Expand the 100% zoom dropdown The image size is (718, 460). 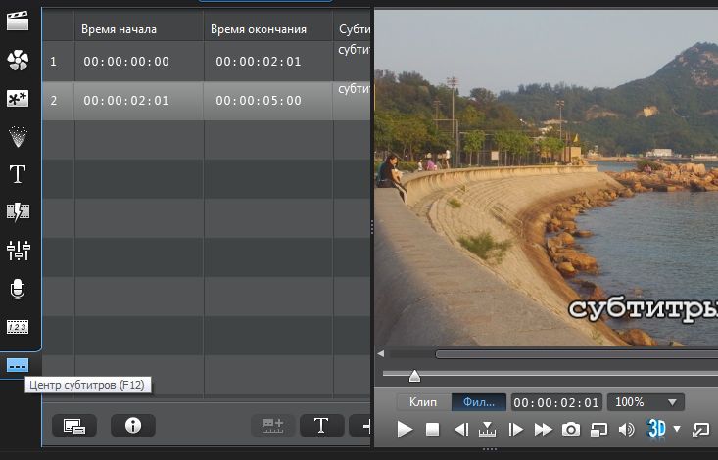pos(646,402)
